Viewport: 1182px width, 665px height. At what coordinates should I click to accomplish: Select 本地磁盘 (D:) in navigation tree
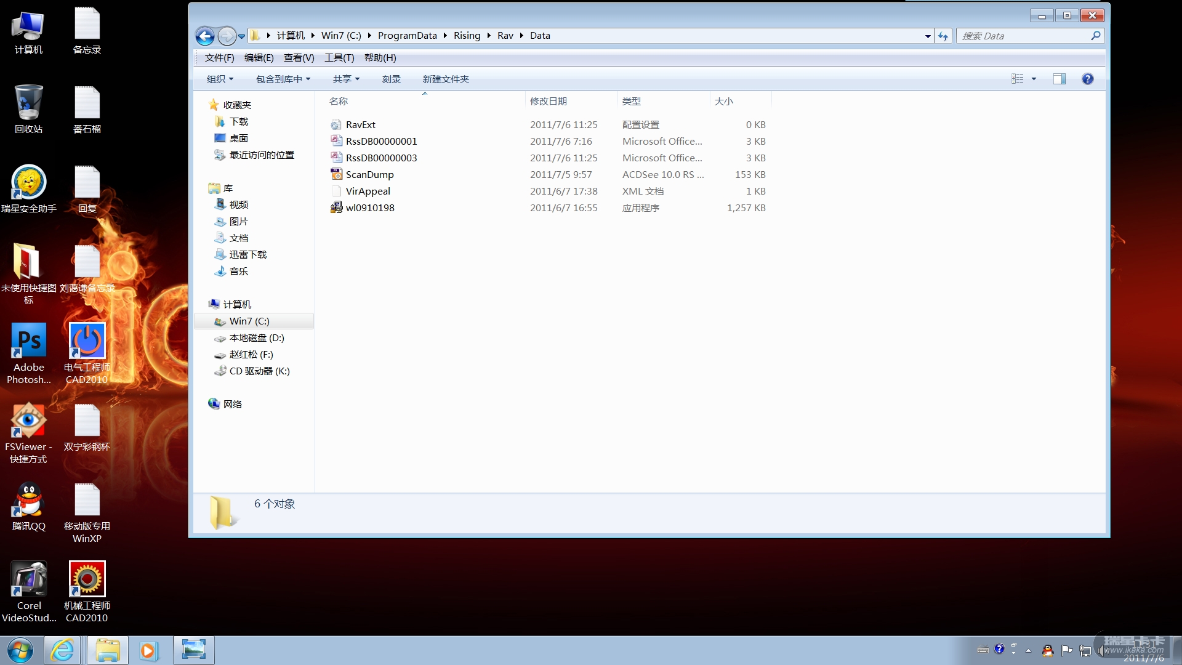[x=256, y=337]
